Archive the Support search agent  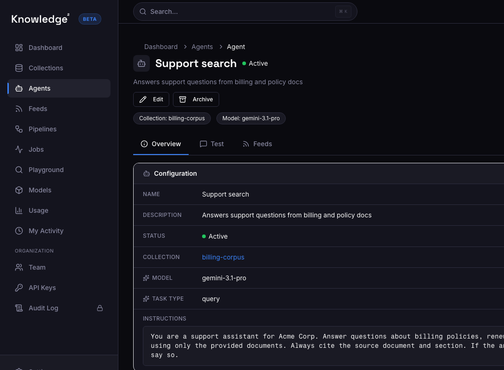coord(196,99)
